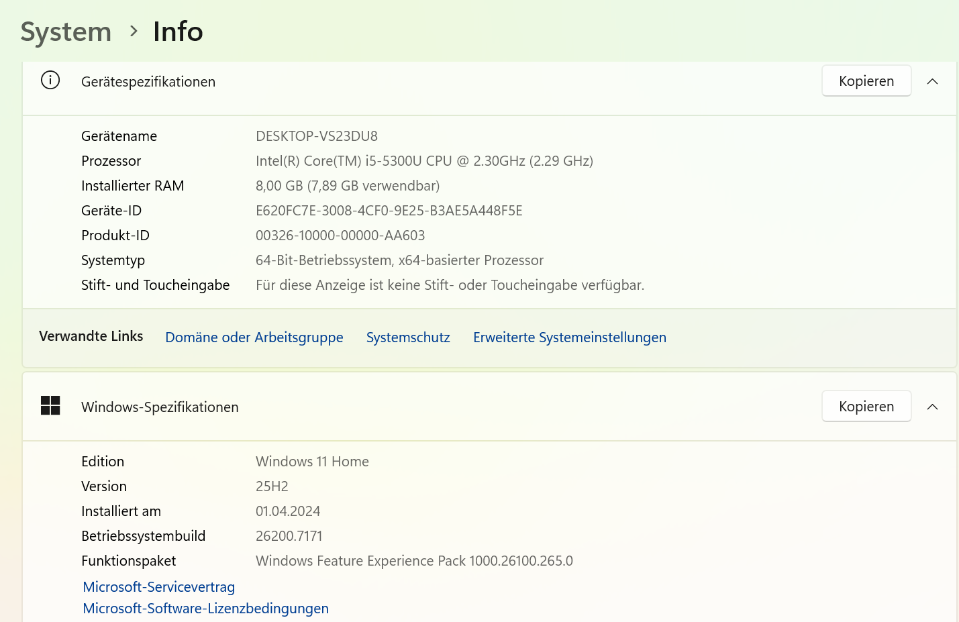Image resolution: width=959 pixels, height=622 pixels.
Task: Click the Funktionspaket label
Action: coord(128,560)
